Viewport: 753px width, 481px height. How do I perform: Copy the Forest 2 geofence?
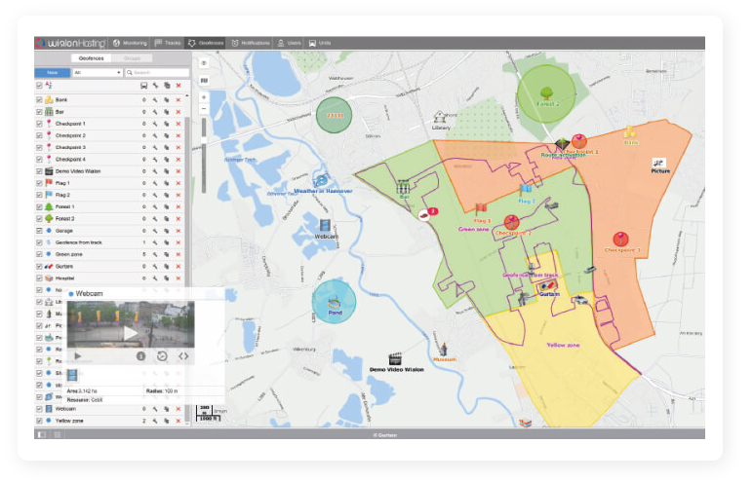point(167,219)
